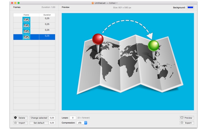207x129 pixels.
Task: Click the yellow minimize window button
Action: pos(15,3)
